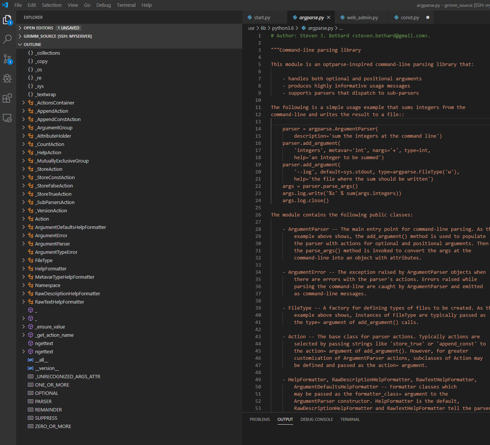The height and width of the screenshot is (445, 490).
Task: Expand the _ActionsContainer symbol
Action: pos(23,103)
